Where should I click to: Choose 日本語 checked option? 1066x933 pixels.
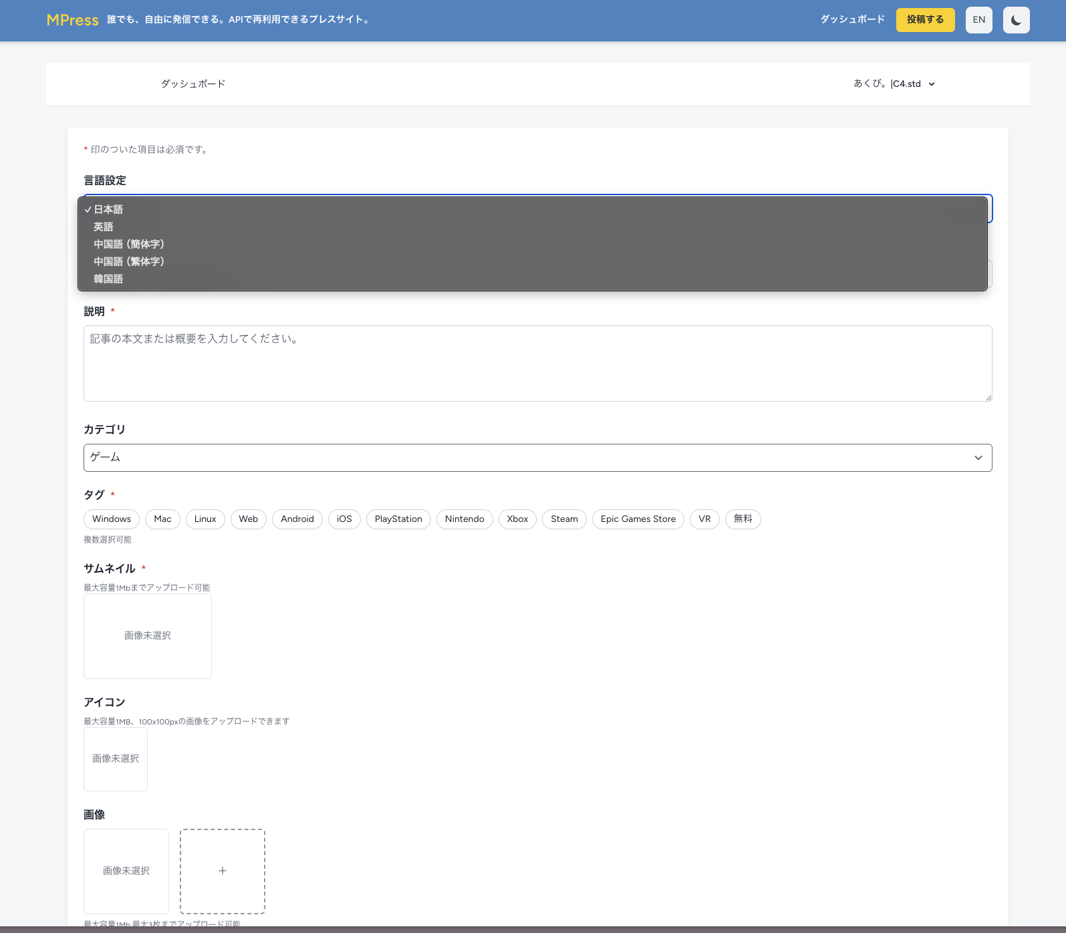point(108,210)
